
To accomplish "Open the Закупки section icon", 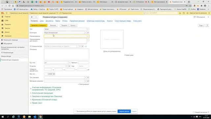I will pos(2,28).
